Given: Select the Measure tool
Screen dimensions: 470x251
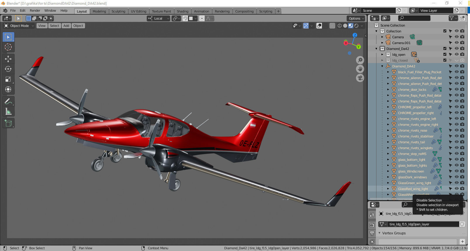Looking at the screenshot, I should tap(8, 111).
